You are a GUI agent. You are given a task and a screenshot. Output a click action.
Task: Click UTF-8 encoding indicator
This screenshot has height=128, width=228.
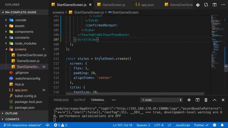(x=159, y=125)
